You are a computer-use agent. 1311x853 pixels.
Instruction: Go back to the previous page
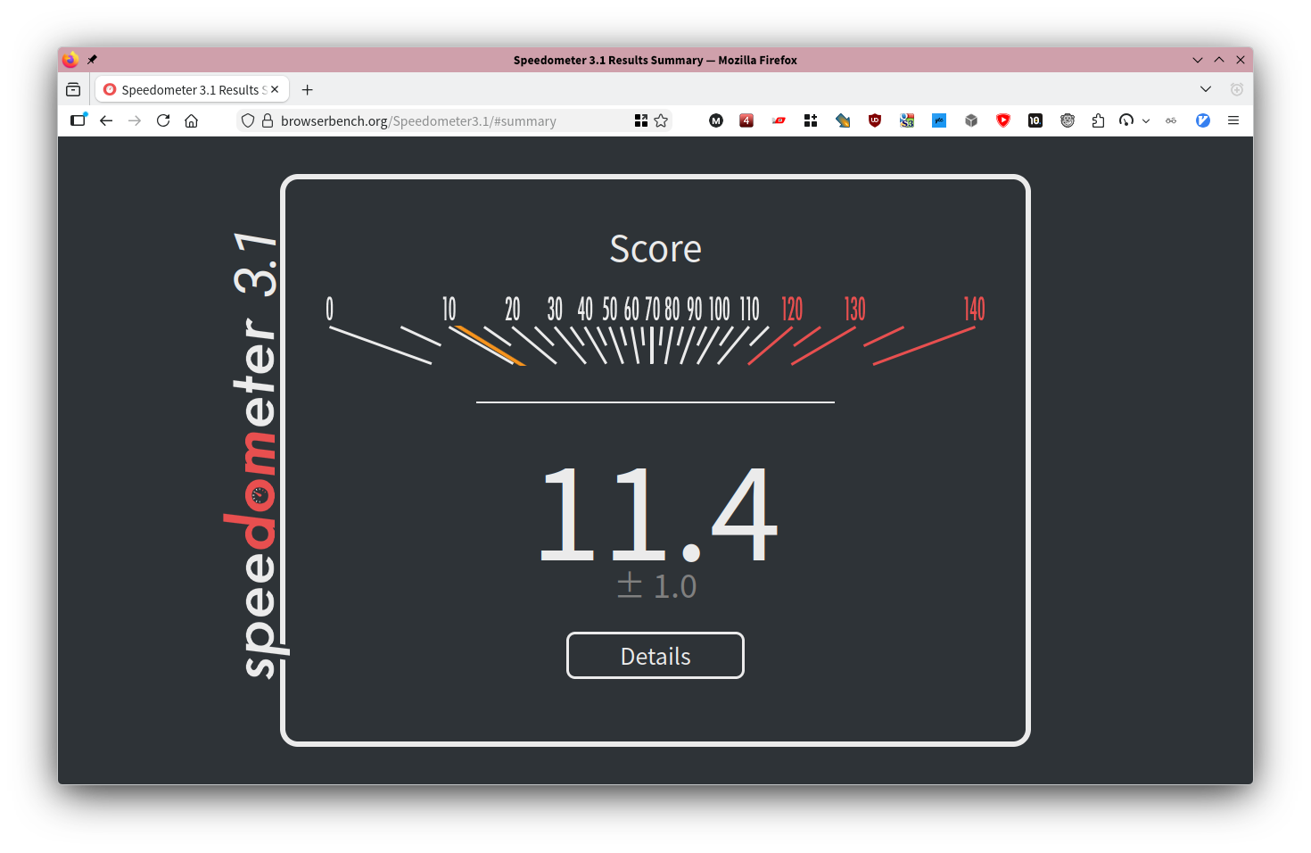(x=106, y=120)
